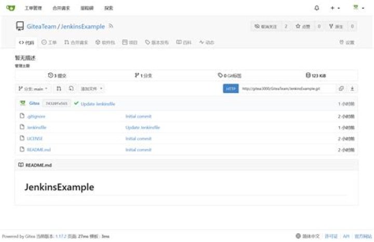The image size is (374, 242).
Task: Open the add file dropdown
Action: [x=91, y=88]
